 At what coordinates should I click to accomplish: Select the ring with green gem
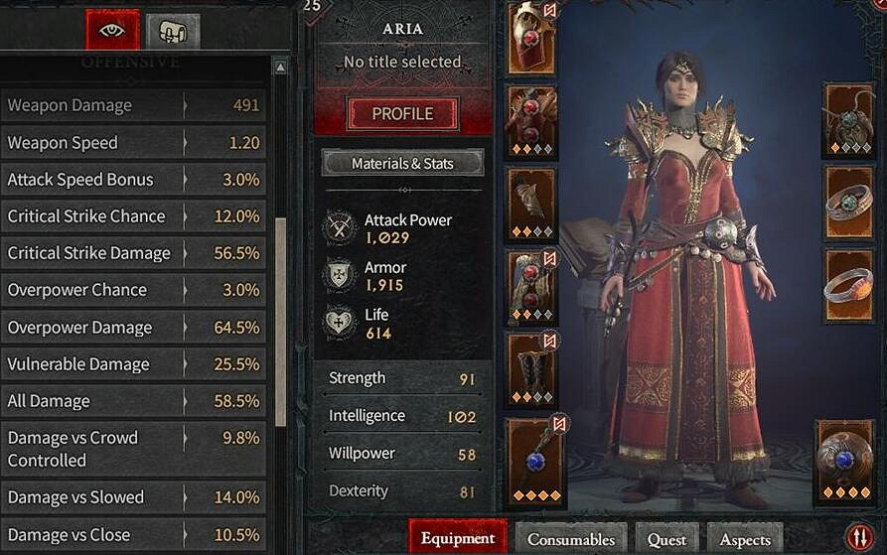click(x=847, y=203)
